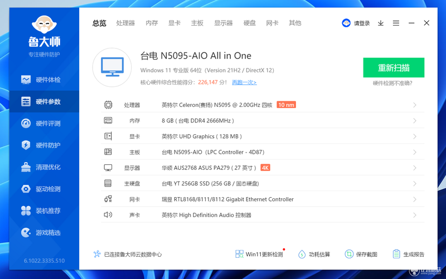The image size is (446, 279).
Task: Click score value 226,147
Action: click(208, 82)
